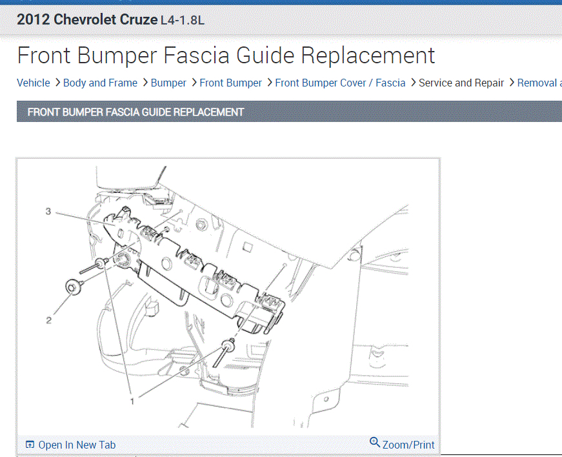Navigate to Front Bumper breadcrumb
The height and width of the screenshot is (457, 562).
click(231, 83)
